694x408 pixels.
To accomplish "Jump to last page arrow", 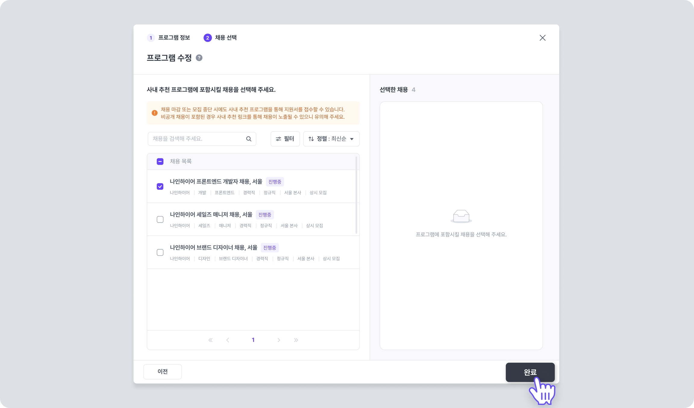I will coord(296,340).
